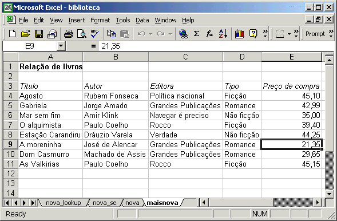This screenshot has height=221, width=337.
Task: Open Print Preview magnifier icon
Action: (x=82, y=34)
